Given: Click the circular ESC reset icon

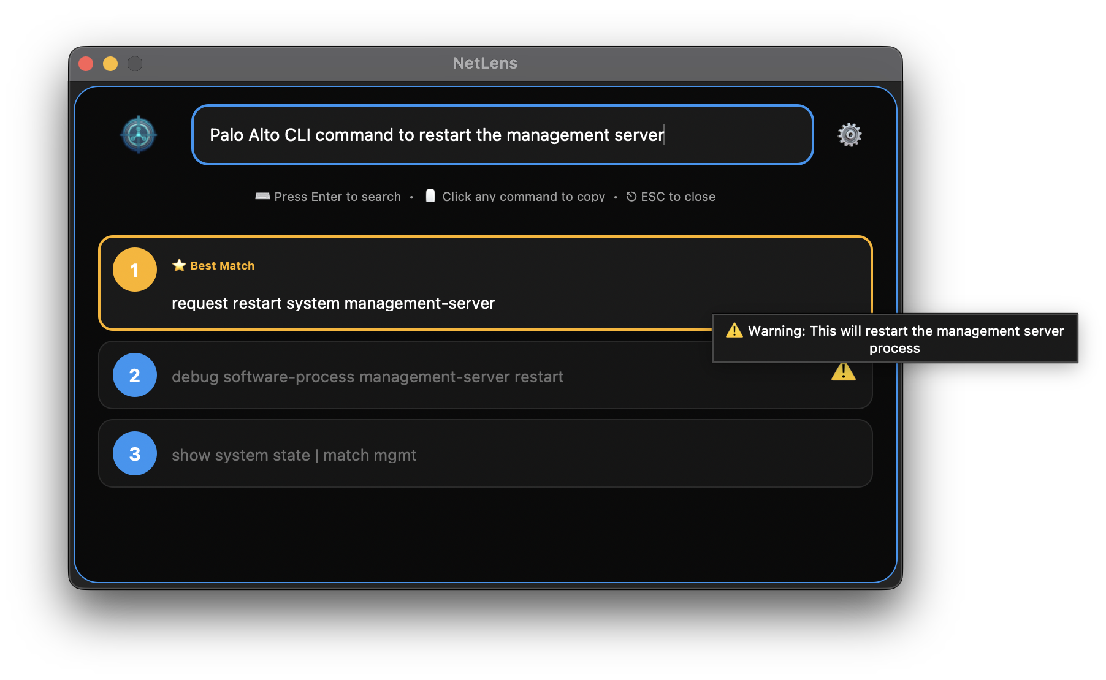Looking at the screenshot, I should click(x=630, y=196).
